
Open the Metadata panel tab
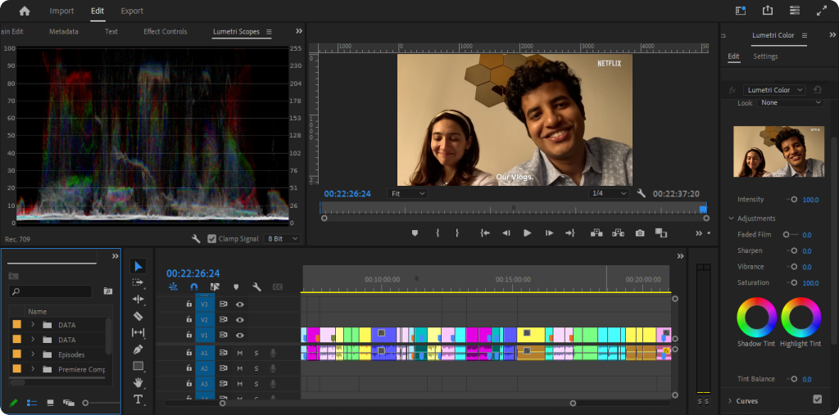[x=64, y=32]
